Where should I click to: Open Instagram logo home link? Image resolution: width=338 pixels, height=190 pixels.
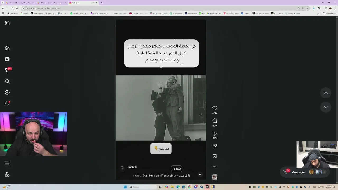coord(7,23)
